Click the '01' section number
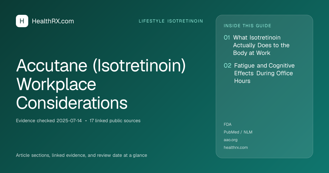The width and height of the screenshot is (329, 173). (227, 38)
